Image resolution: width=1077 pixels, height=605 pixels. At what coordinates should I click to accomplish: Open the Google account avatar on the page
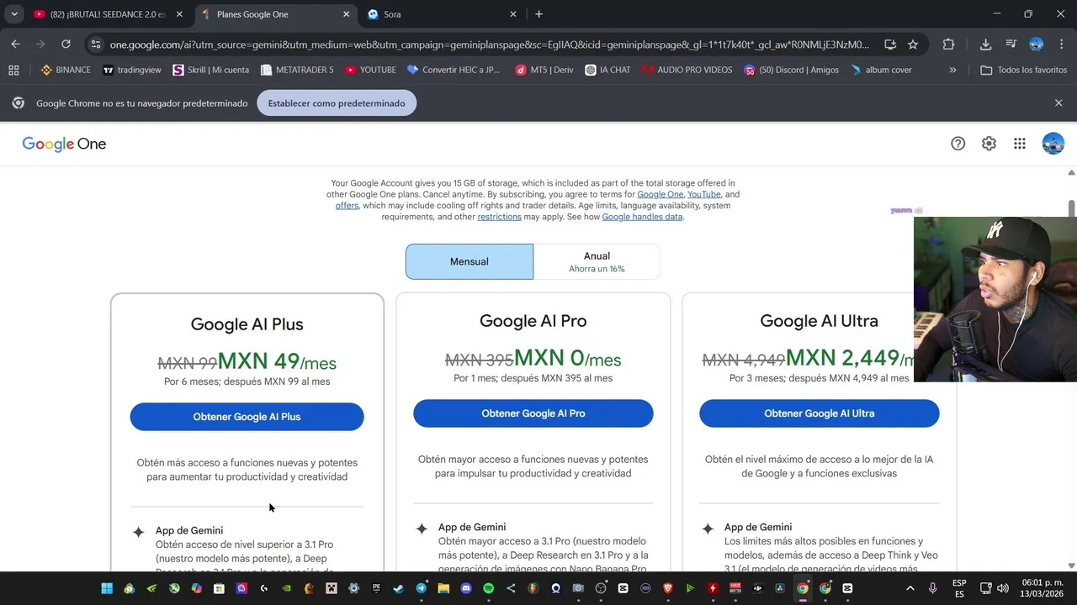click(1053, 144)
